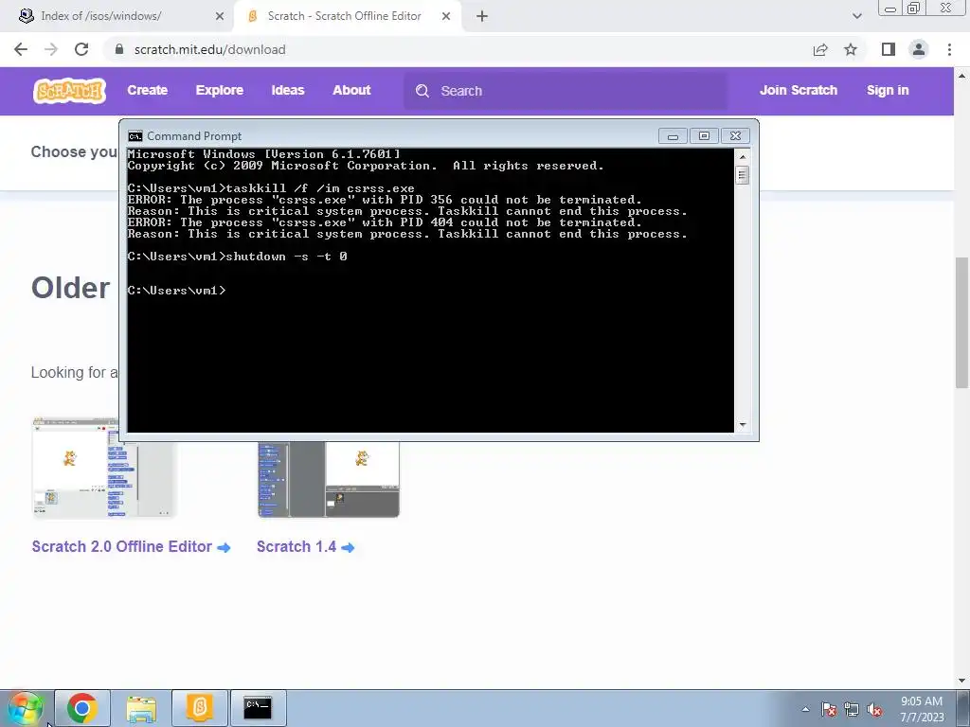This screenshot has width=970, height=727.
Task: Bookmark this page with star icon
Action: coord(851,49)
